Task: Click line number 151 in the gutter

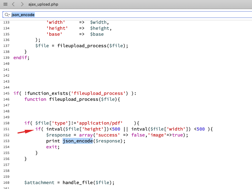Action: point(6,129)
